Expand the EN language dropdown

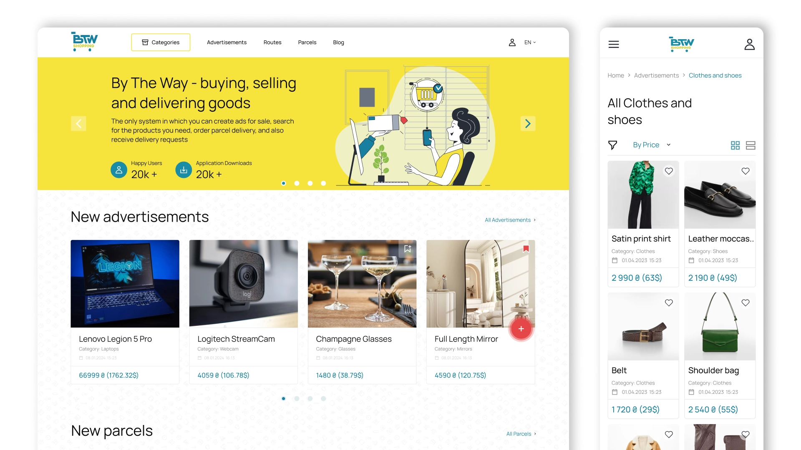[530, 42]
